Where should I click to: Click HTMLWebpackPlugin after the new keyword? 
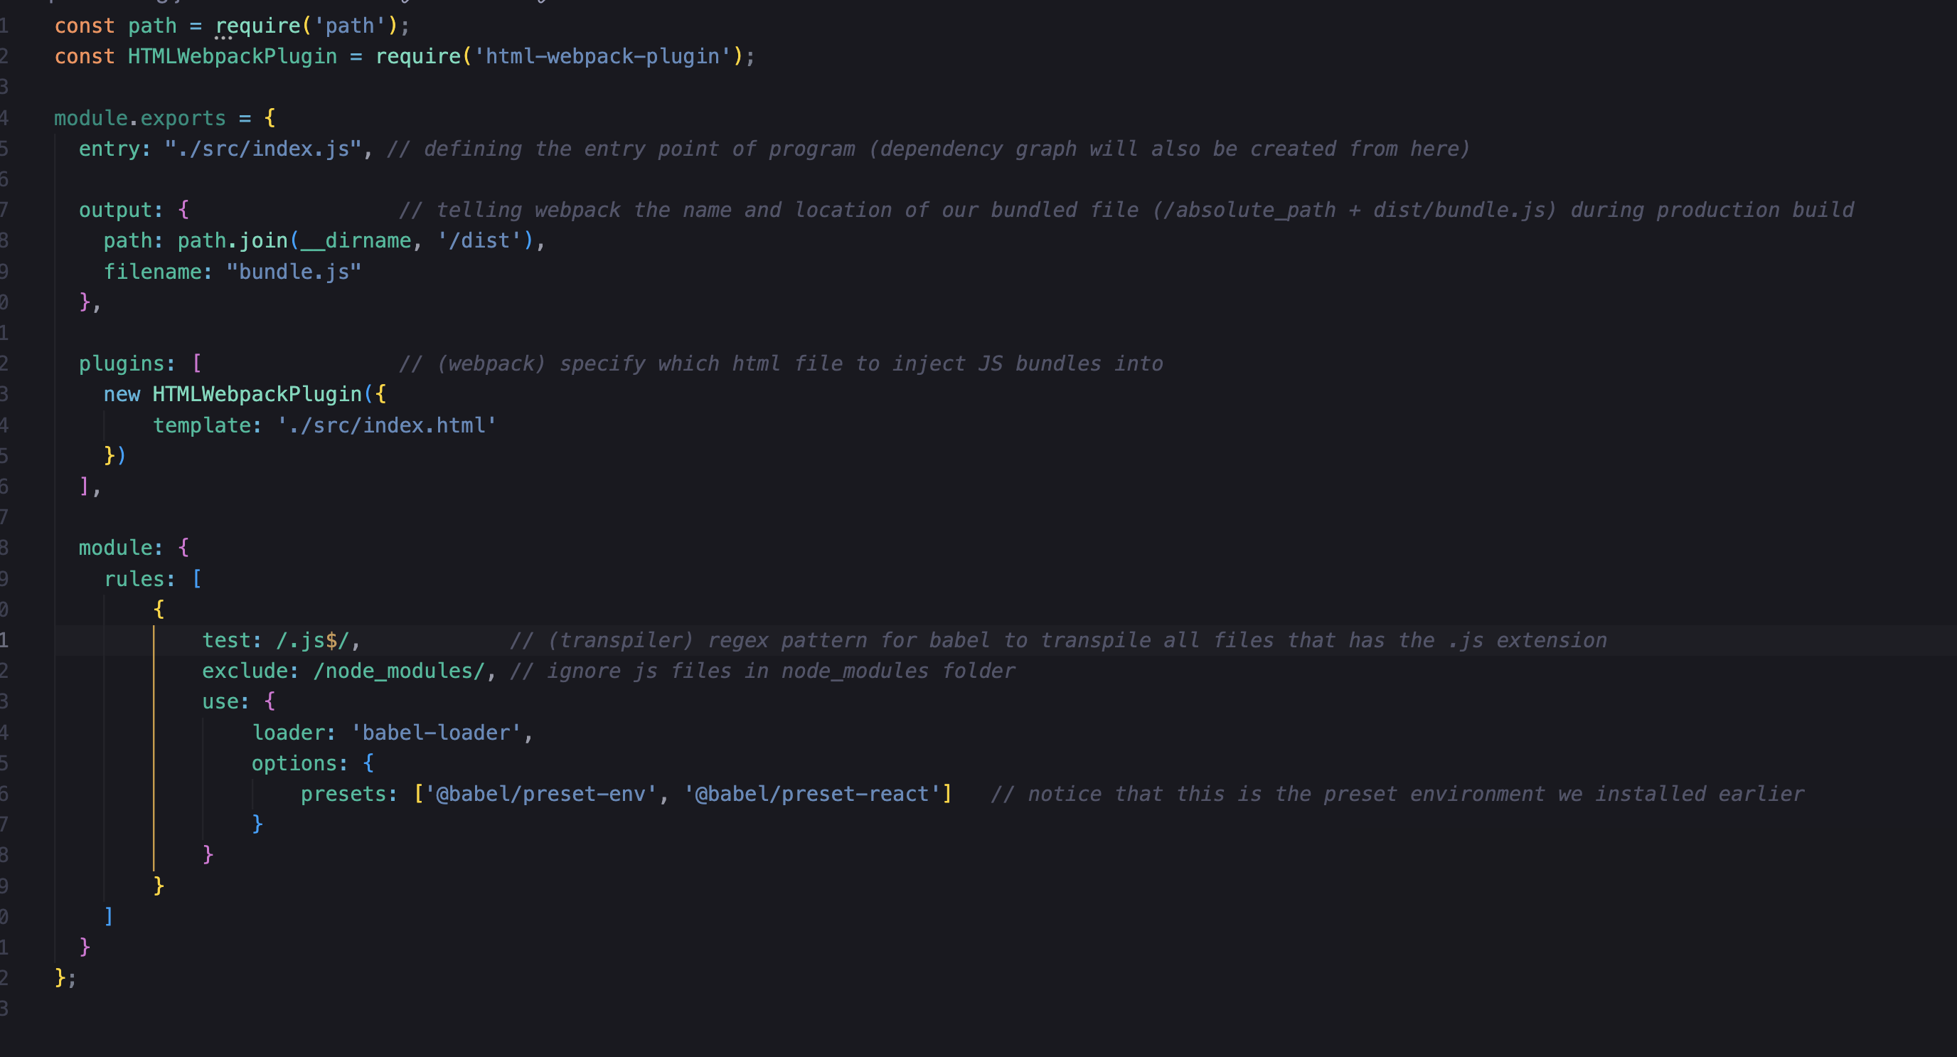pos(256,393)
